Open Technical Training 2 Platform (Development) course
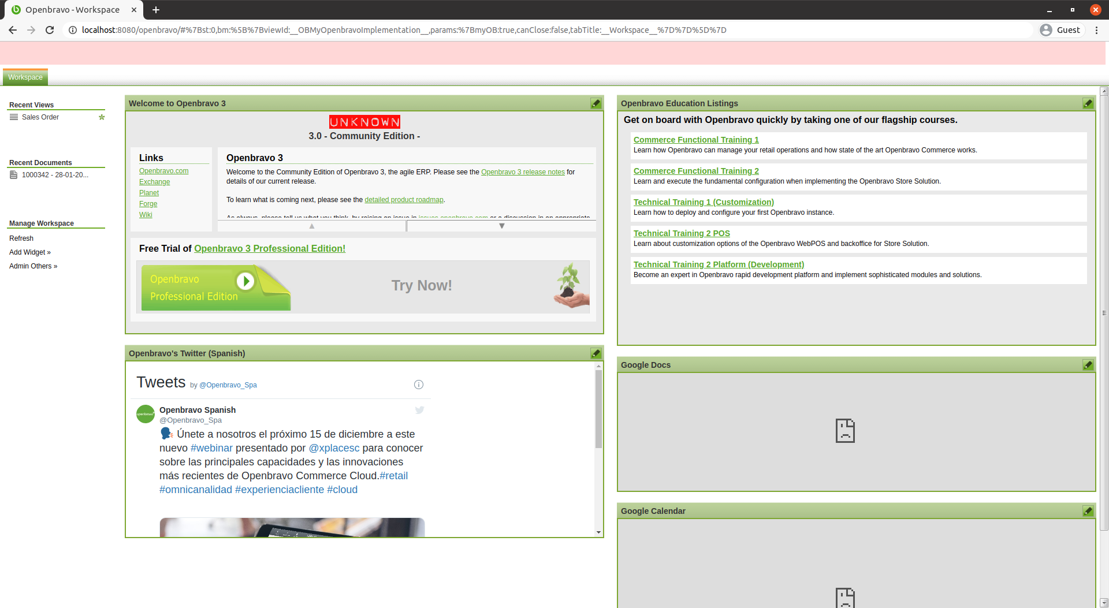The image size is (1109, 608). (x=719, y=264)
